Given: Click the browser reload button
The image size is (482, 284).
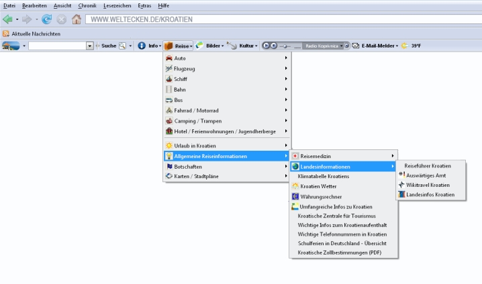Looking at the screenshot, I should click(x=46, y=19).
